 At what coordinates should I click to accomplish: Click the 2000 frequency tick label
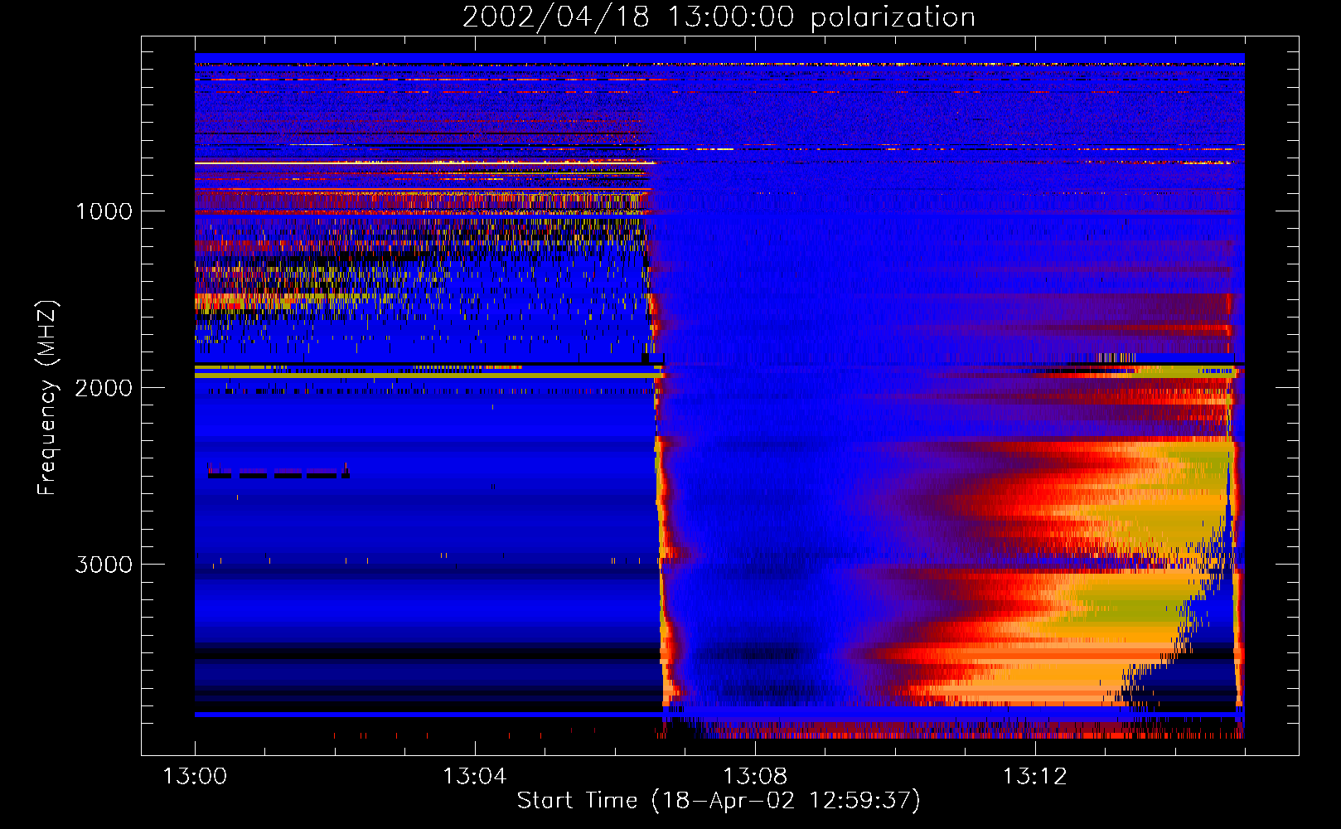click(x=104, y=387)
